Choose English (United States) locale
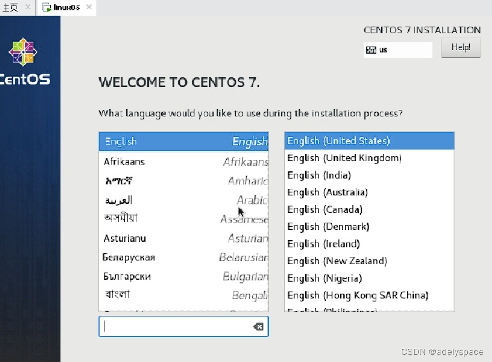The image size is (492, 362). click(369, 141)
